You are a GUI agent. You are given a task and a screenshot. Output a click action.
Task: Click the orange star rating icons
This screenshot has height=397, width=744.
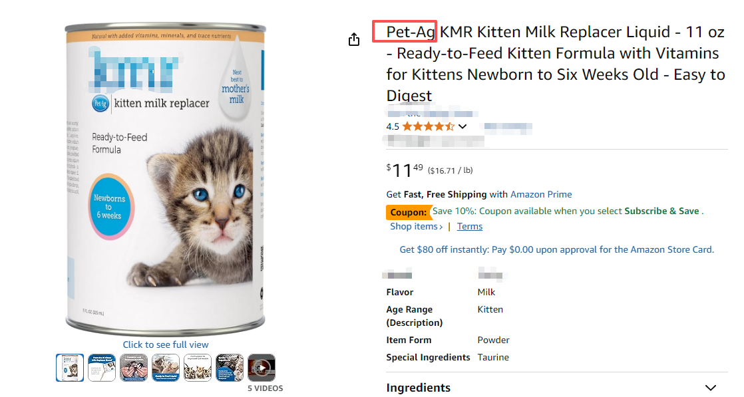click(428, 126)
